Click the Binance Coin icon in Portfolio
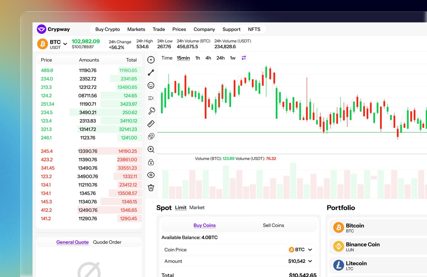The width and height of the screenshot is (427, 277). (338, 246)
